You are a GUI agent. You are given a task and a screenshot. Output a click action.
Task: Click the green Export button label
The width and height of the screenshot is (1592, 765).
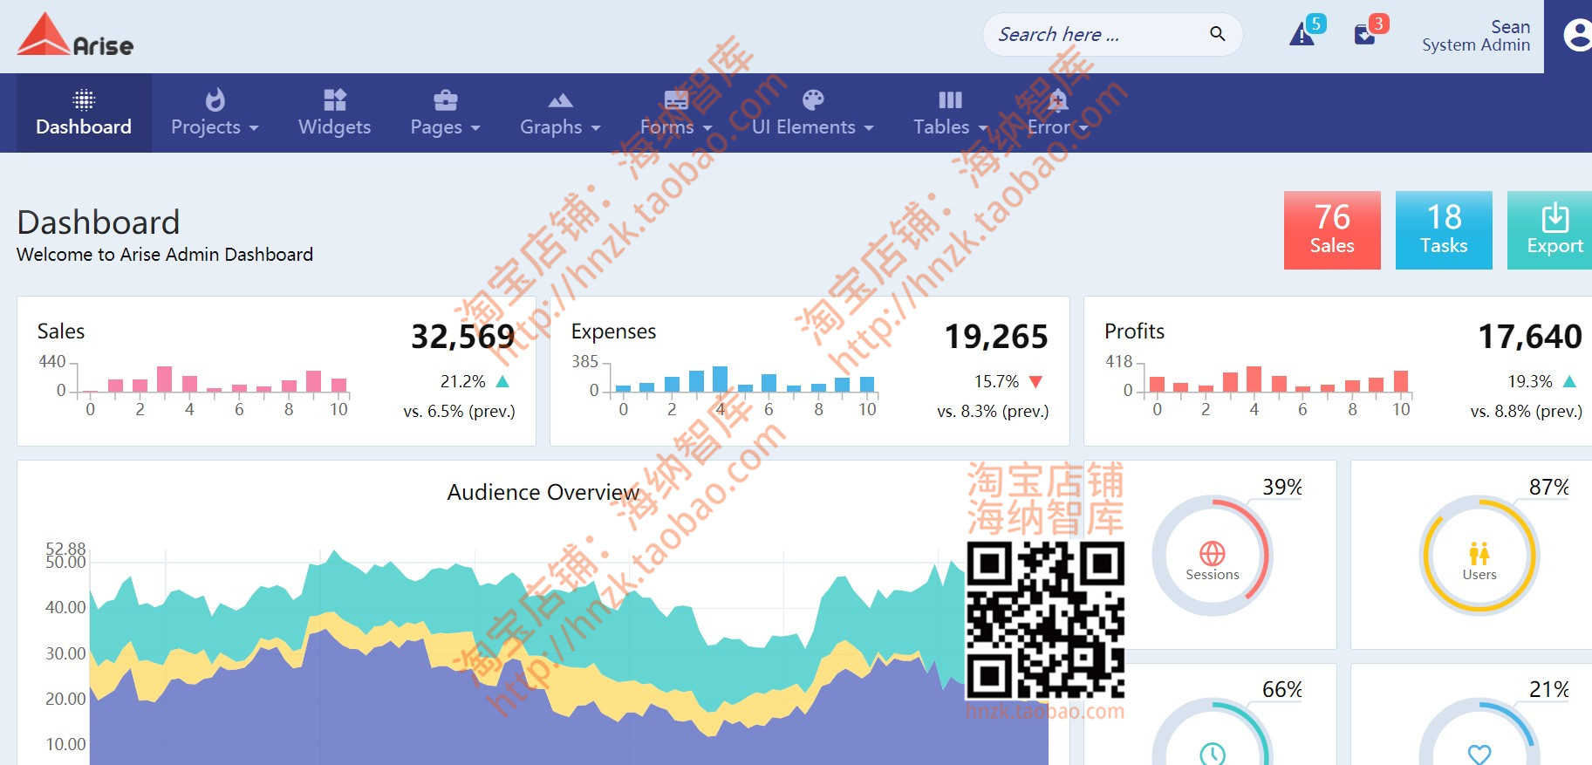[1554, 246]
